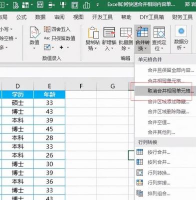The image size is (196, 200).
Task: Click the 只保留数值 Abc icon
Action: click(x=47, y=38)
